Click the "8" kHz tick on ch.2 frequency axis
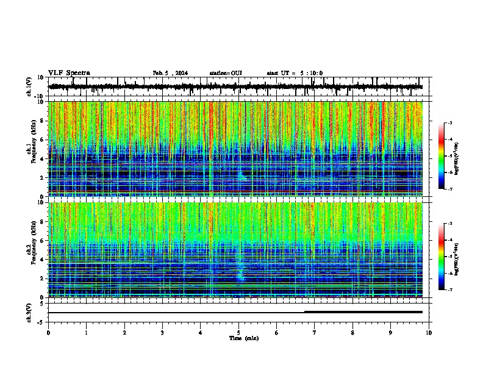Image resolution: width=483 pixels, height=373 pixels. click(43, 222)
